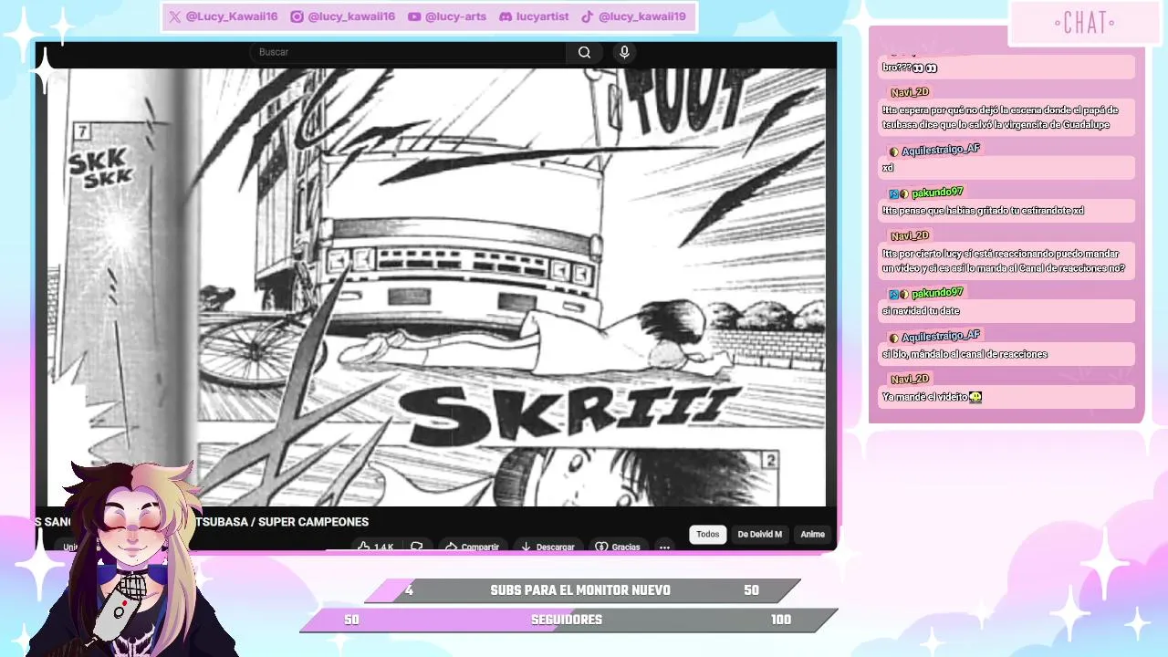Screen dimensions: 1168x657
Task: Like the video with 1.4K likes
Action: [376, 547]
